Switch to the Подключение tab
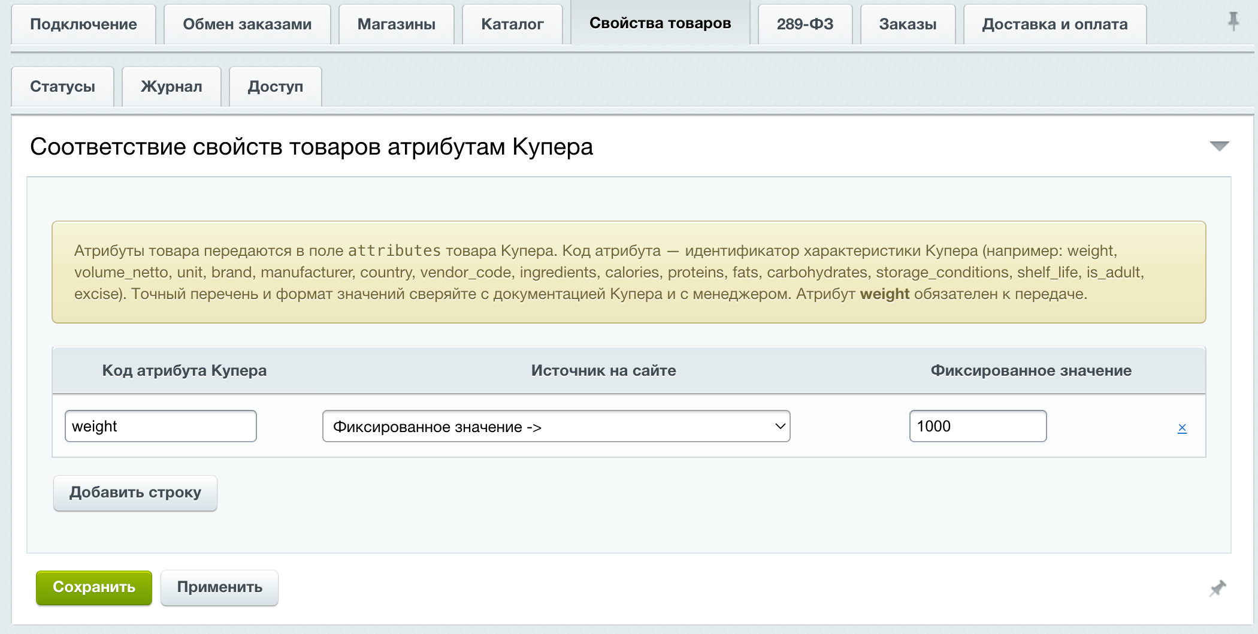This screenshot has width=1258, height=634. click(x=83, y=24)
